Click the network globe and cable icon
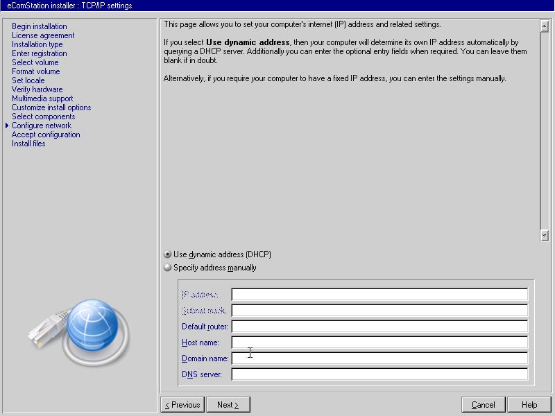 (x=79, y=333)
